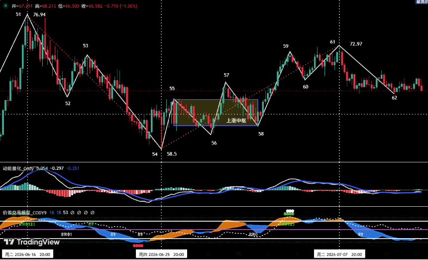
Task: Click the 2026-06-16 20:00 date label
Action: (27, 254)
